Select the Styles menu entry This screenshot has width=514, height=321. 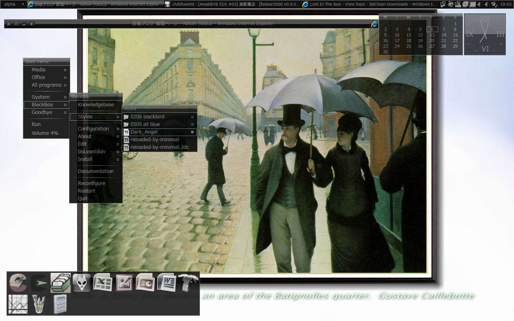tap(96, 117)
